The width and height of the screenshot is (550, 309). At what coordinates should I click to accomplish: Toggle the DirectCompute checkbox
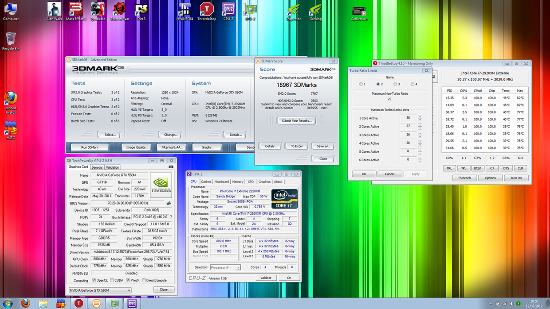[144, 280]
